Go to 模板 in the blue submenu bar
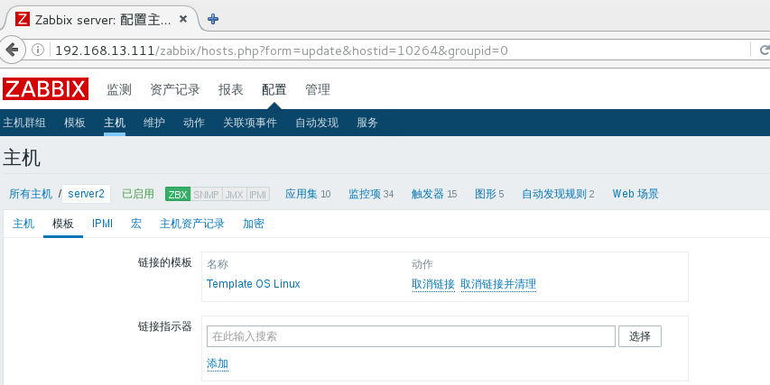The image size is (770, 385). coord(75,123)
